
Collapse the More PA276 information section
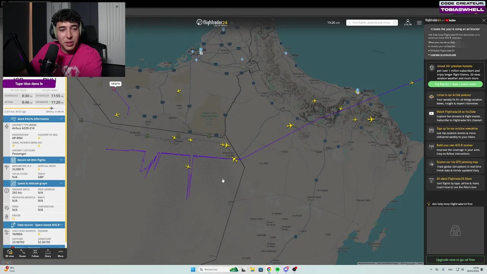click(x=34, y=119)
